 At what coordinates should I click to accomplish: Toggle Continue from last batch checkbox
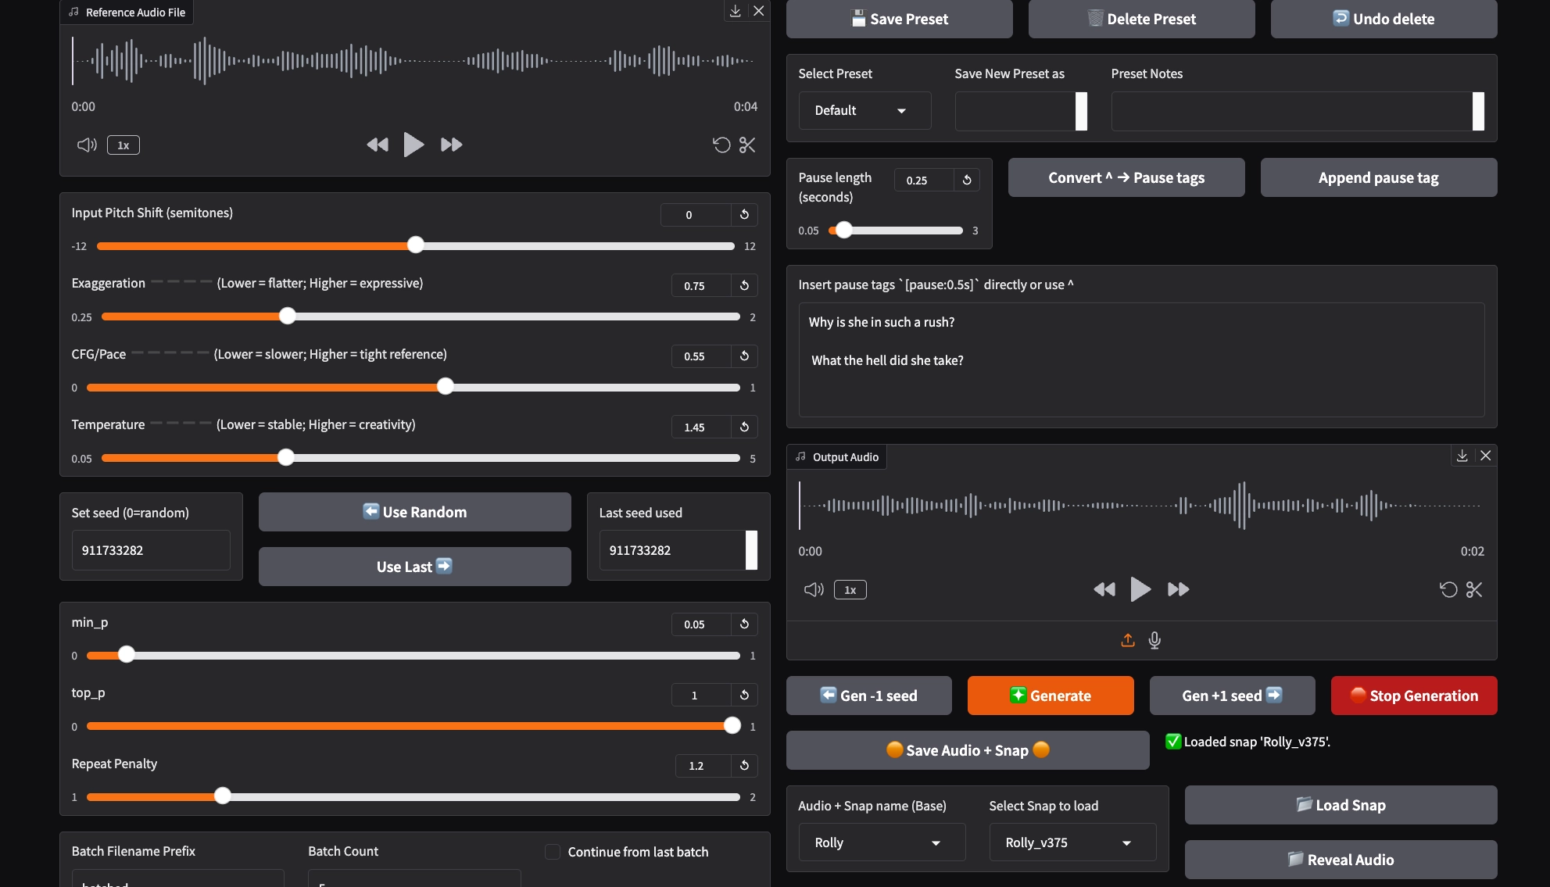[x=553, y=852]
